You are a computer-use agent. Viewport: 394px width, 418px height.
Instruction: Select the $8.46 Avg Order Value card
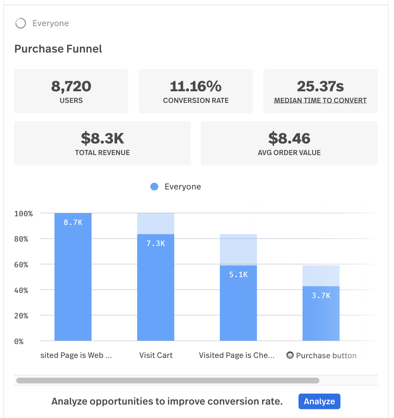click(x=289, y=143)
